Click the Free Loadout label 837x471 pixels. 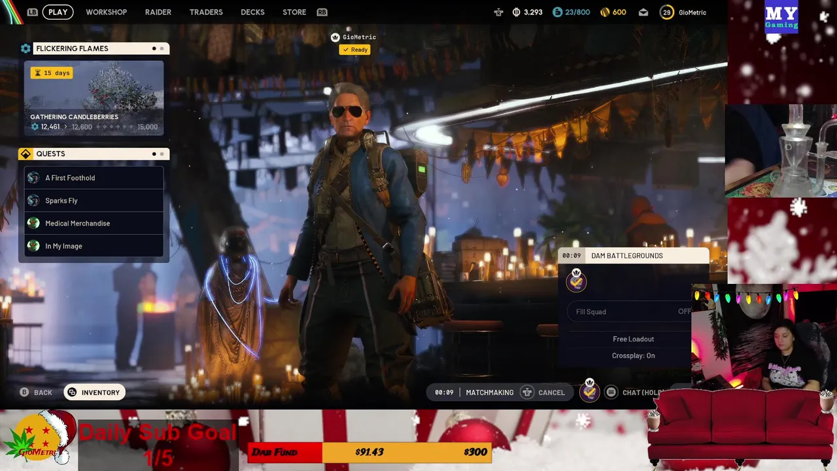coord(633,339)
